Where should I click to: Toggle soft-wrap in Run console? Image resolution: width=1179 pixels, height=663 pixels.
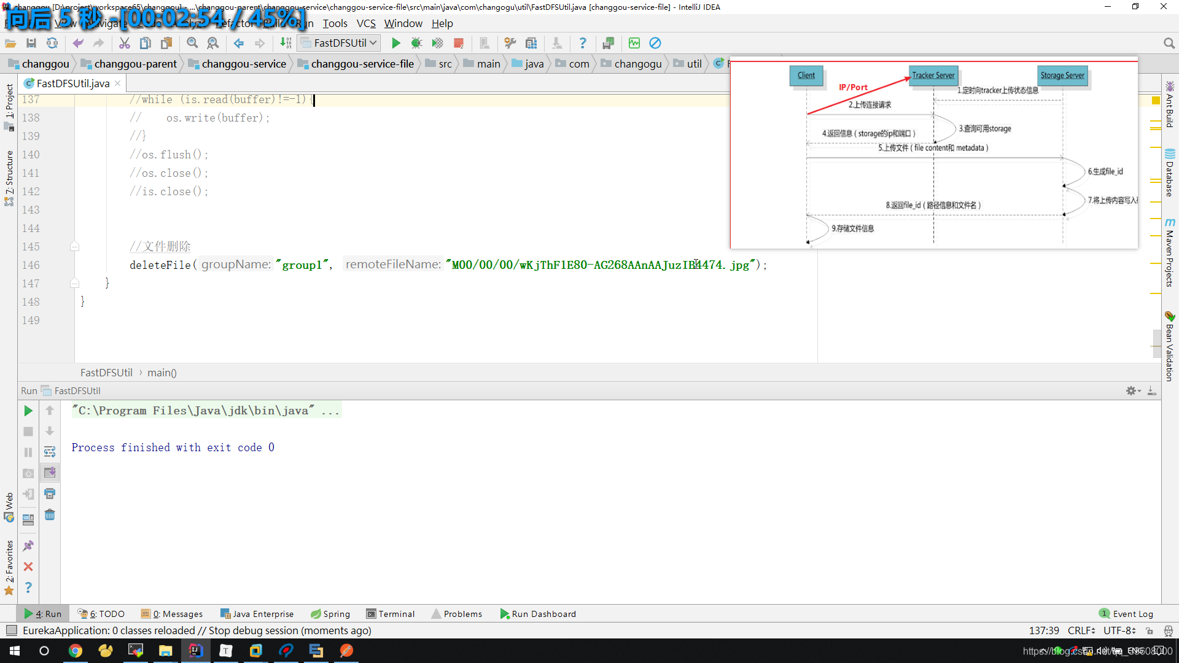(x=50, y=452)
